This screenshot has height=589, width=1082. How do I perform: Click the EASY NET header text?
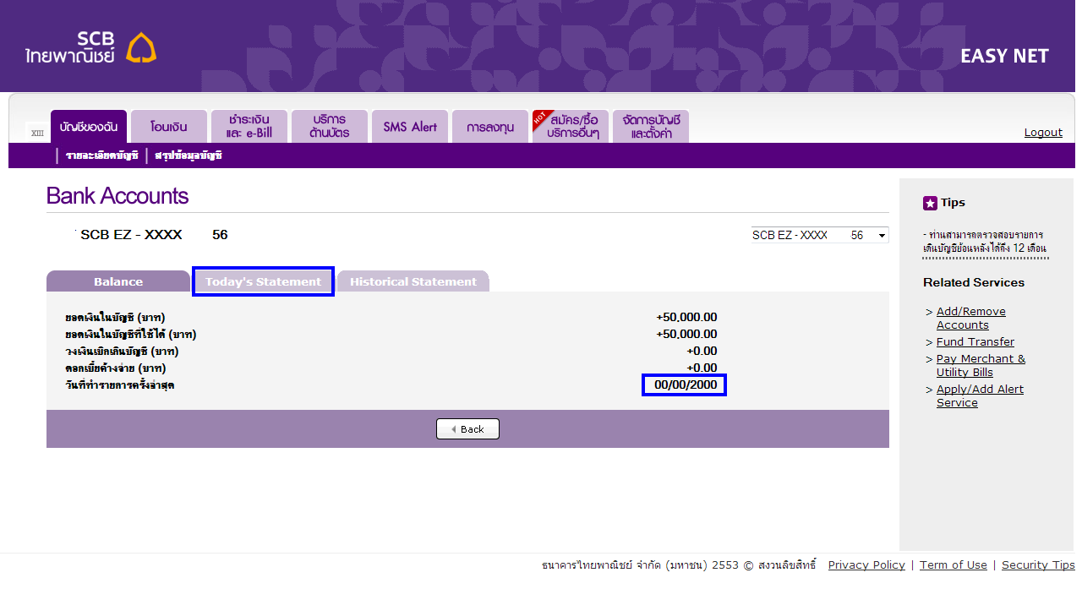pos(1004,57)
